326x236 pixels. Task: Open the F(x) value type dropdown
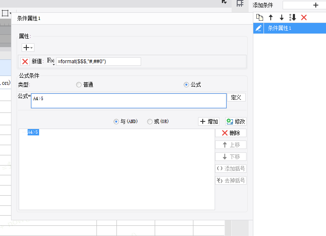click(51, 61)
